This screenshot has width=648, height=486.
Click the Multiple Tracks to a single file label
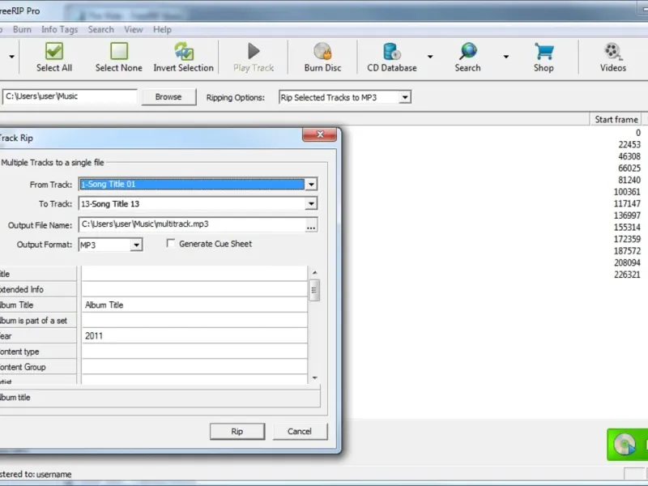[52, 163]
